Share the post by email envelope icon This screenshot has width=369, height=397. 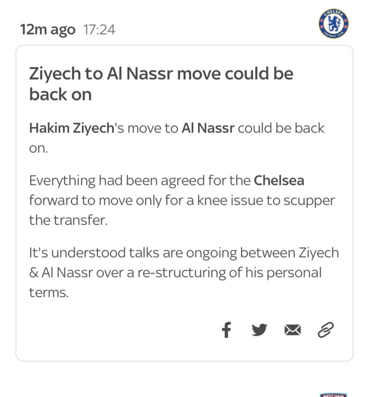point(293,330)
